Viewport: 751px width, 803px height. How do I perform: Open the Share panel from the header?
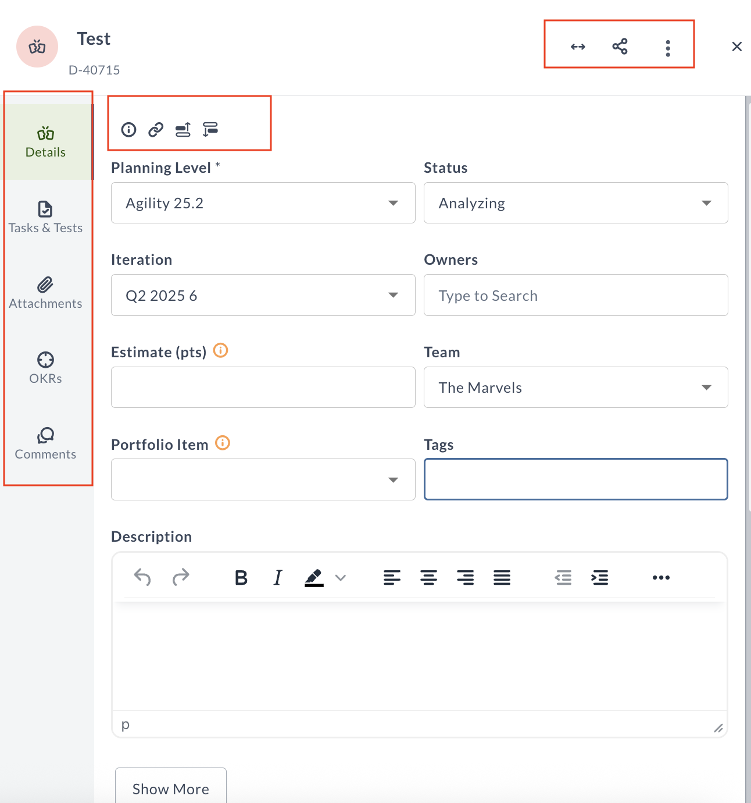[620, 45]
